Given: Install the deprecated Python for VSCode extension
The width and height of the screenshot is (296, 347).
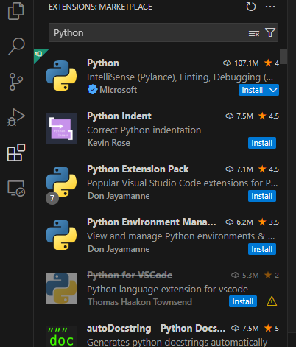Looking at the screenshot, I should coord(243,301).
